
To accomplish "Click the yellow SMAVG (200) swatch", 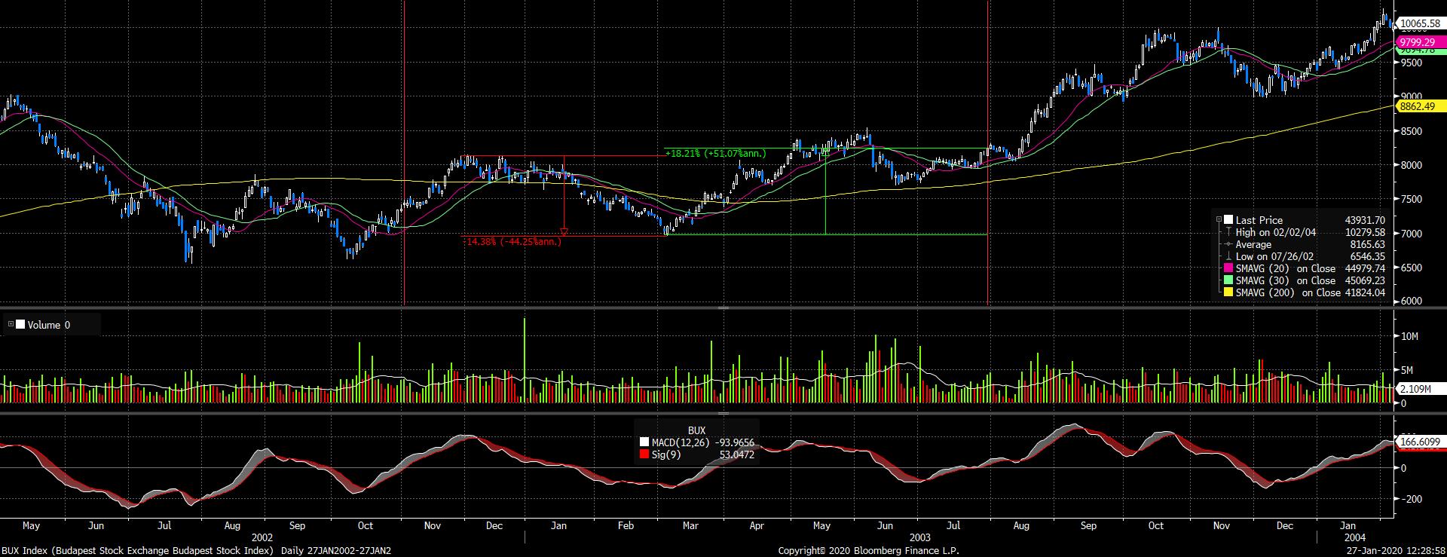I will (1228, 292).
